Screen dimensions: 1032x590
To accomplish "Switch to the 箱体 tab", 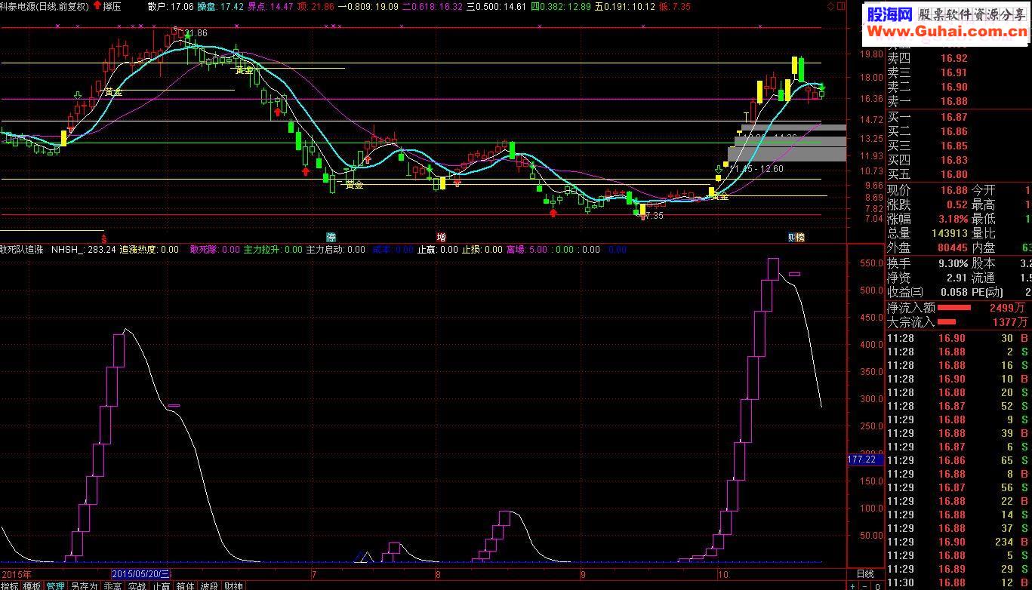I will pos(185,585).
